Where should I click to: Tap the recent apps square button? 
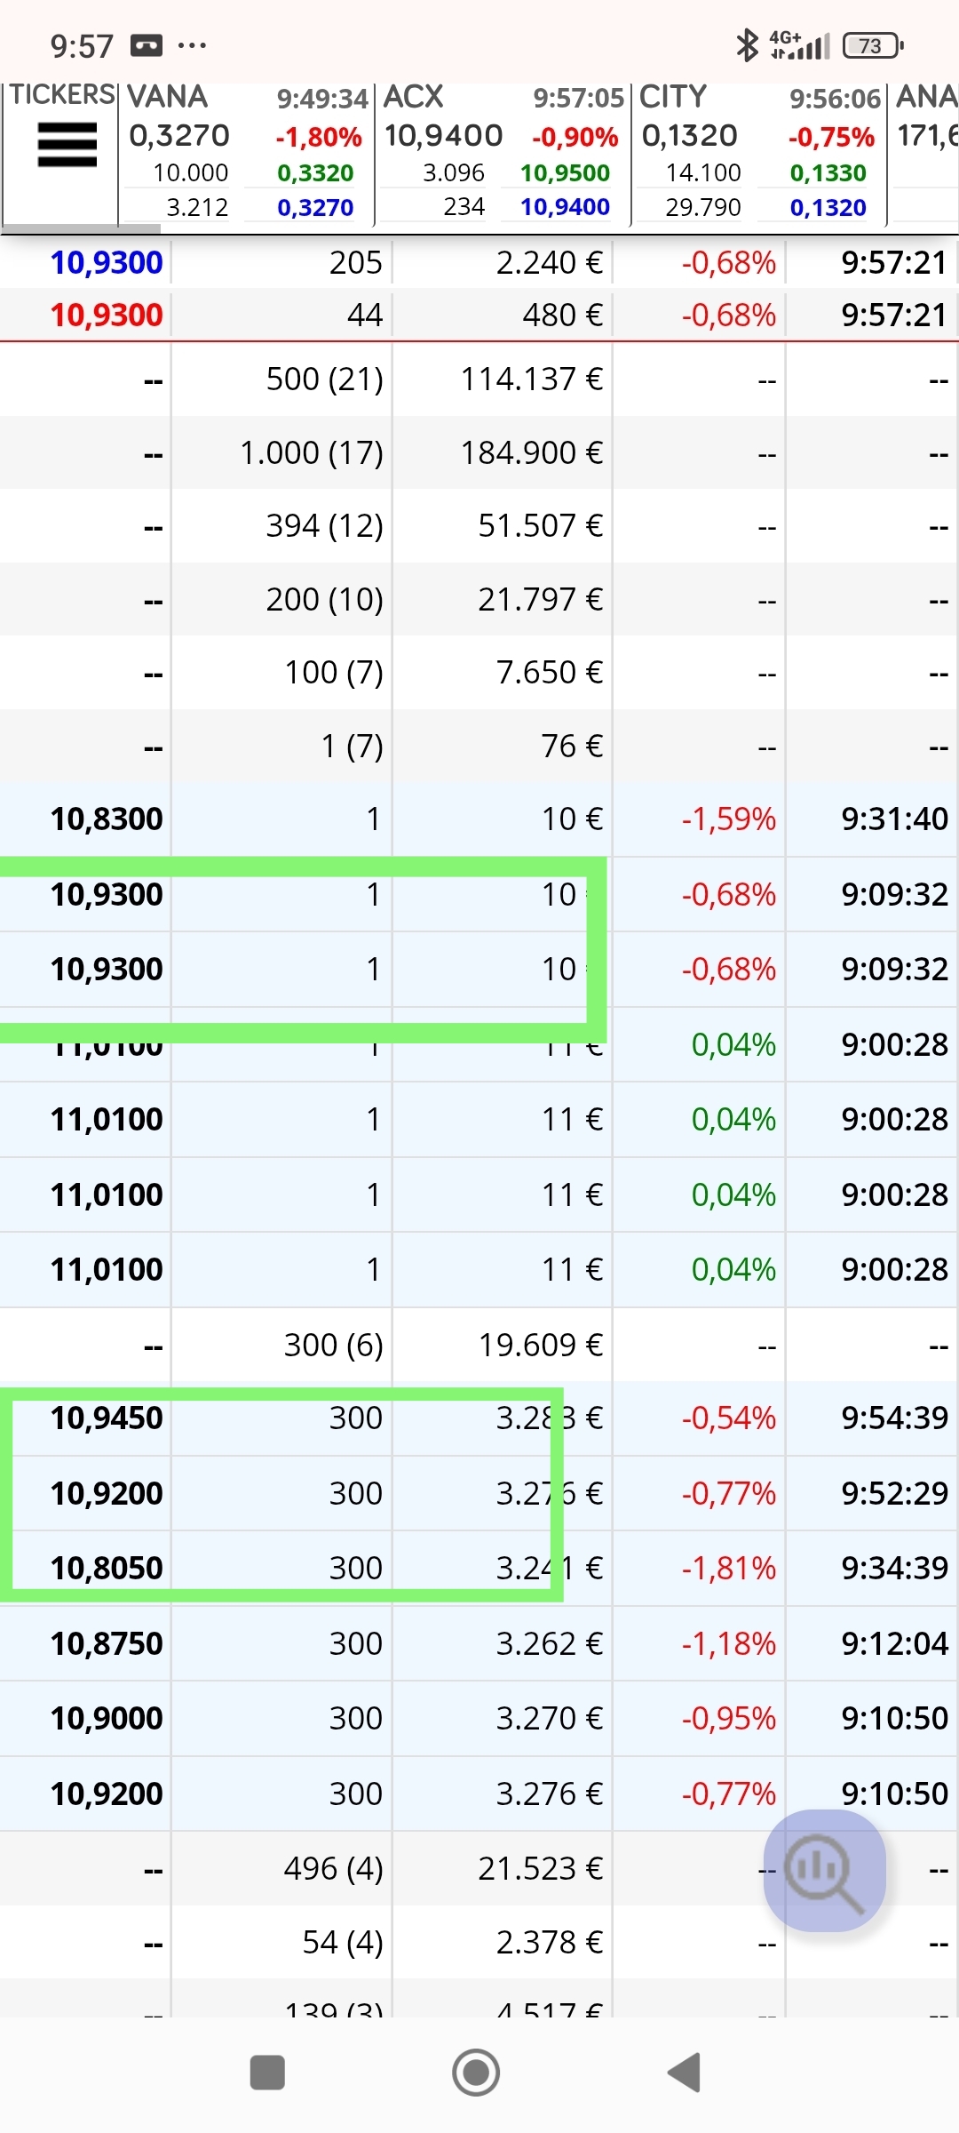click(267, 2073)
